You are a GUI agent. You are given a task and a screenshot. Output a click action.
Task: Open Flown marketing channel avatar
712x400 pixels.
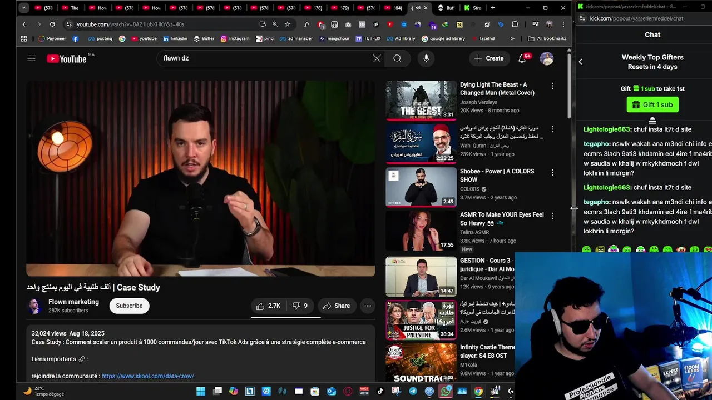tap(34, 306)
